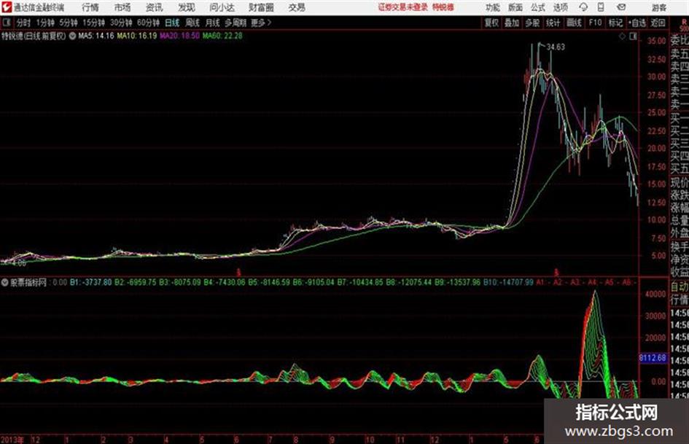Switch to the 15分钟 period tab
This screenshot has width=689, height=444.
[94, 23]
